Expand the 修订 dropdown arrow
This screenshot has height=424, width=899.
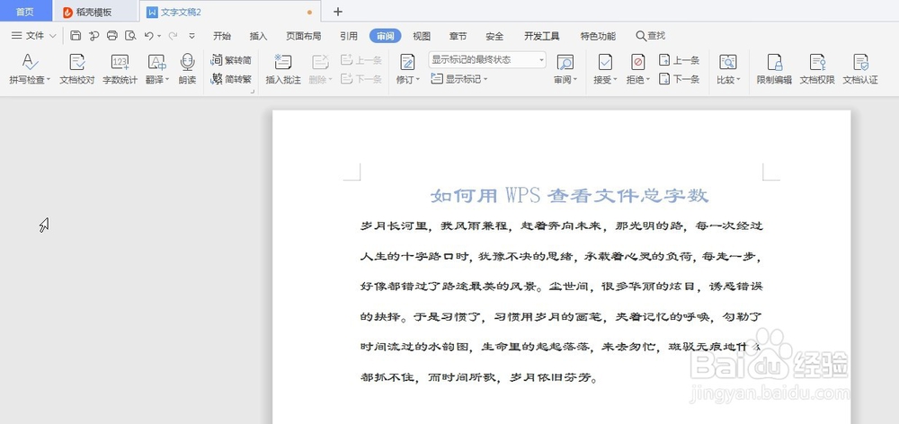pyautogui.click(x=417, y=80)
